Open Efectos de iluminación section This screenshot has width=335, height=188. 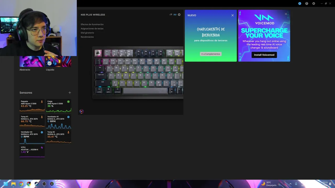pos(92,24)
